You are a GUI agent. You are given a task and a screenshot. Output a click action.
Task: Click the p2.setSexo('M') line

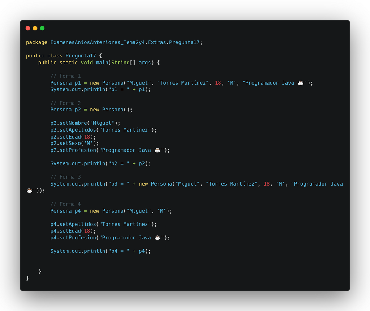pos(74,143)
